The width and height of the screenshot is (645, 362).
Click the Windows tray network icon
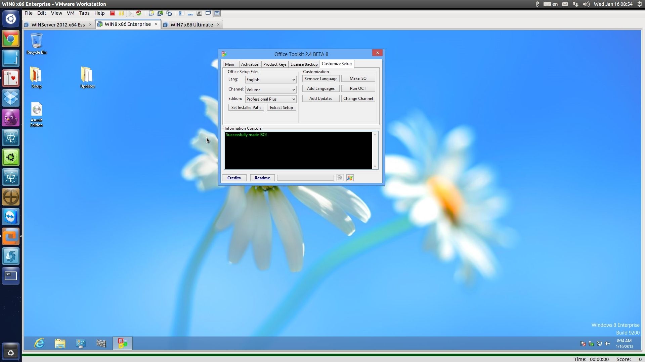point(599,344)
